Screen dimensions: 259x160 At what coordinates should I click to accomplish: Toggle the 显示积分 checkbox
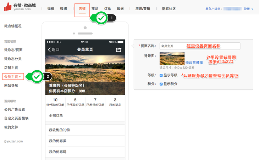(x=161, y=84)
